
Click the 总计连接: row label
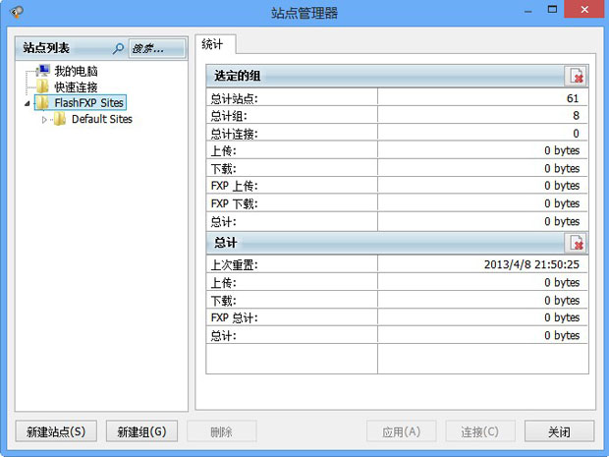234,134
